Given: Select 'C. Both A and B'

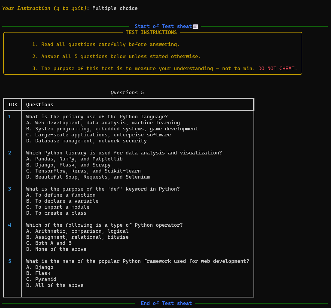Looking at the screenshot, I should tap(49, 243).
